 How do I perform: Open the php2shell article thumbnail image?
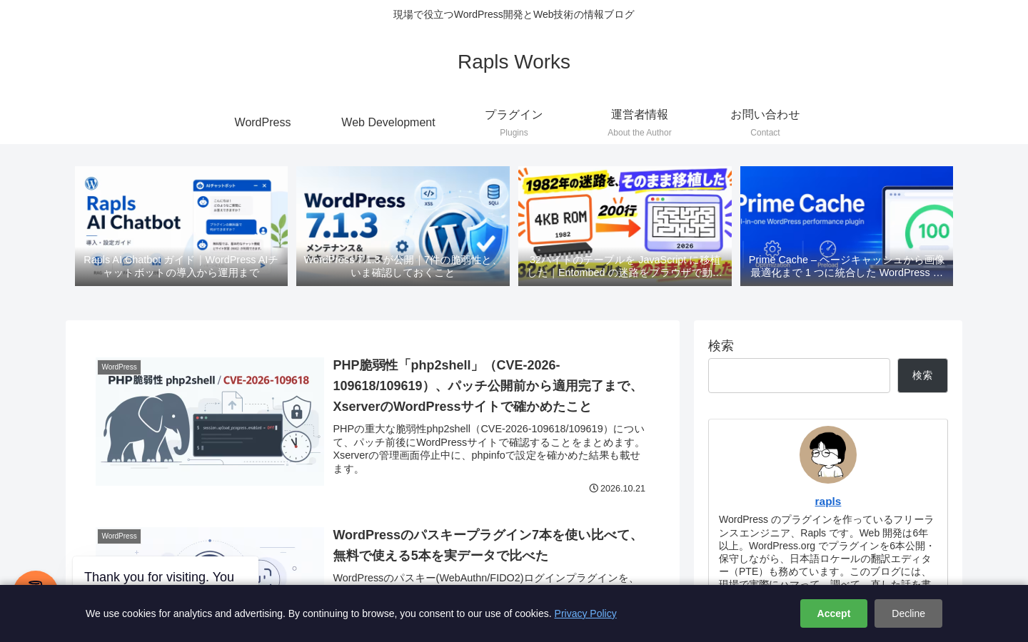click(210, 422)
